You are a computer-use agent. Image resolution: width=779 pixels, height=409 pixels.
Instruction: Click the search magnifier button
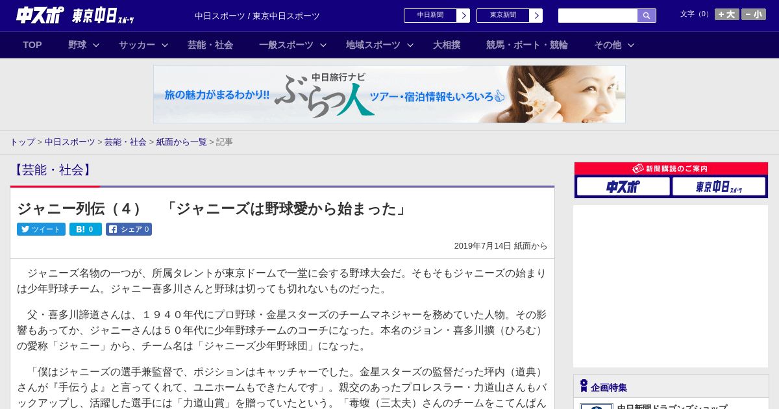pyautogui.click(x=647, y=16)
